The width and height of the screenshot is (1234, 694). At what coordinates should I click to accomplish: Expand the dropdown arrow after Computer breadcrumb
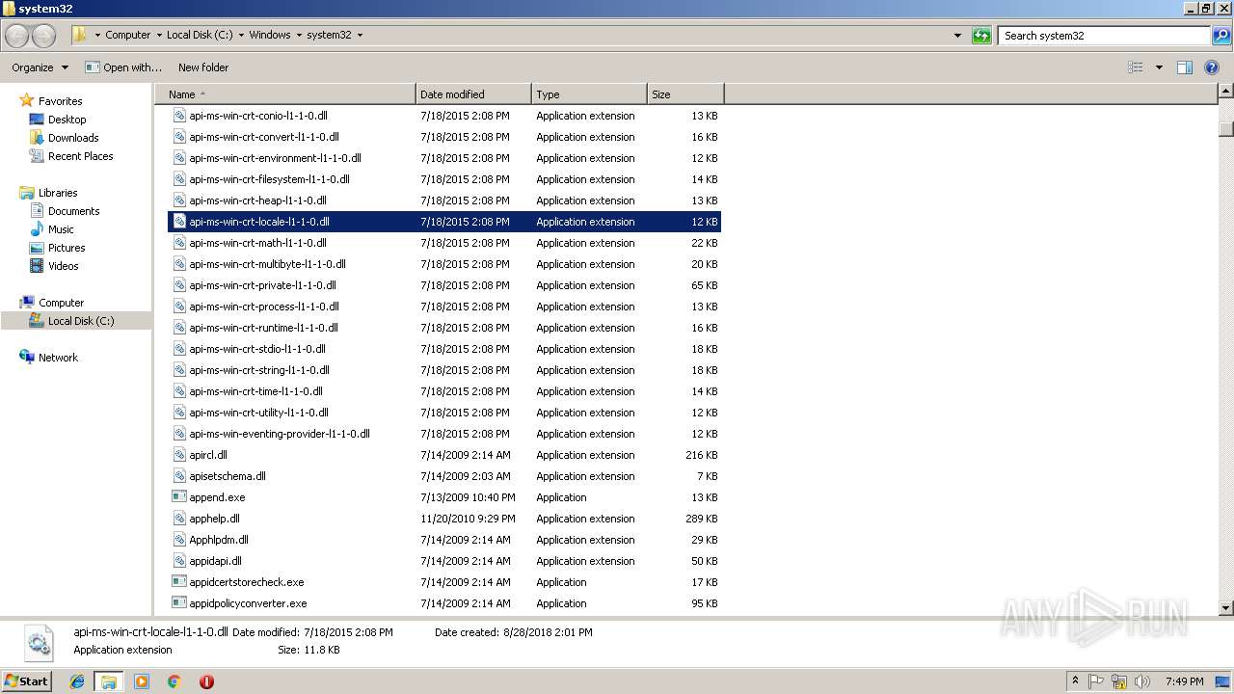(159, 36)
